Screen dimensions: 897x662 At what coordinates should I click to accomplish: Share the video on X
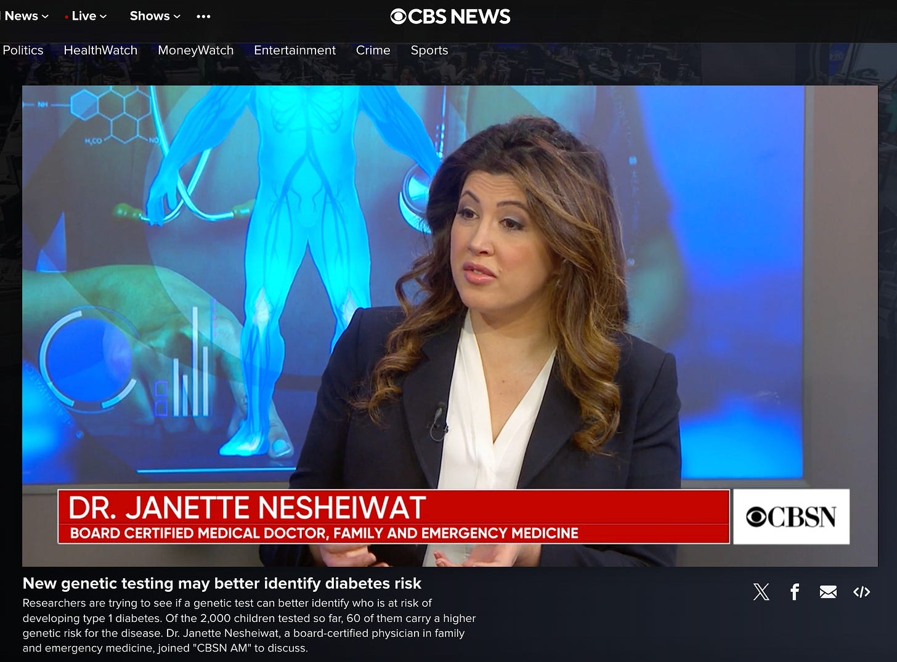coord(761,592)
